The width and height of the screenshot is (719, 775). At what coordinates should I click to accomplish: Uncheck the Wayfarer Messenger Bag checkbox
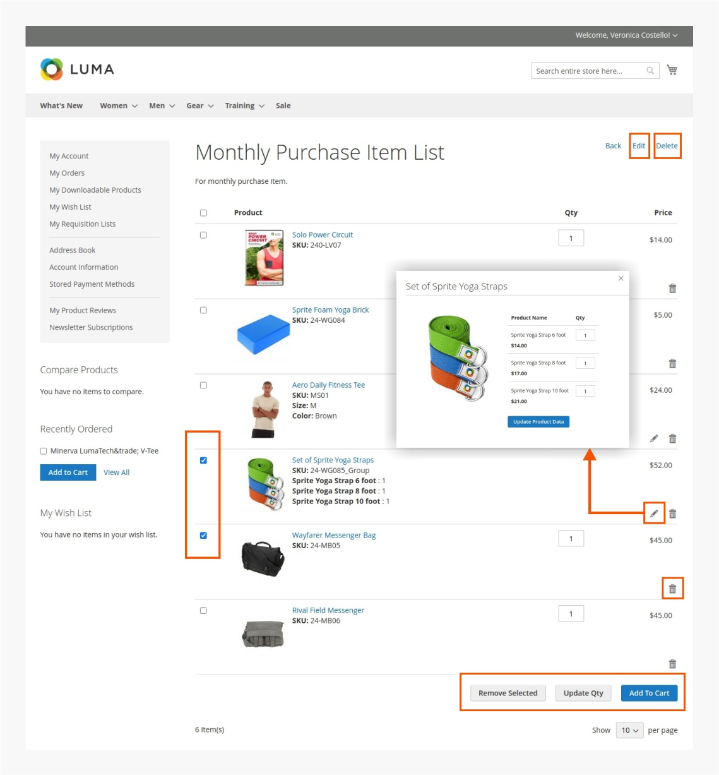(x=203, y=536)
